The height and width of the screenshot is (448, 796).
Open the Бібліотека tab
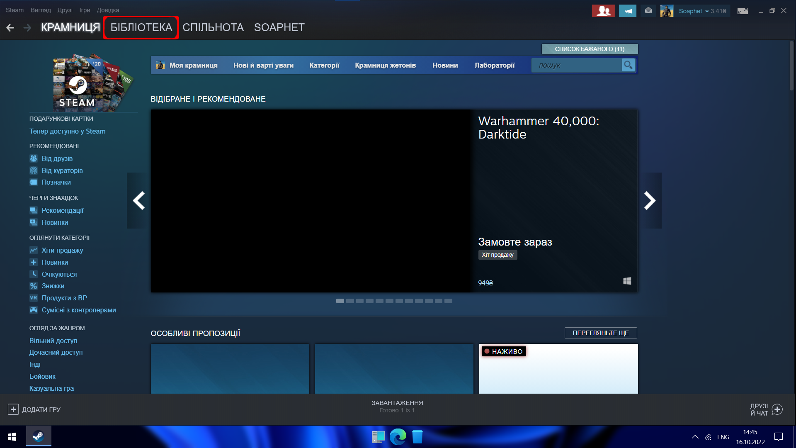coord(141,27)
